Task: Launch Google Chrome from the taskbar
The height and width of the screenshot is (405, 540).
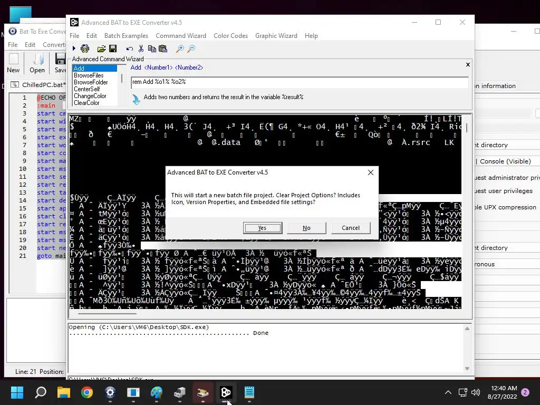Action: pyautogui.click(x=87, y=392)
